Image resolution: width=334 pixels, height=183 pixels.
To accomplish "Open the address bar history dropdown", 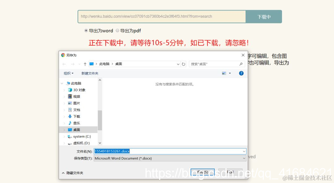I will (178, 64).
